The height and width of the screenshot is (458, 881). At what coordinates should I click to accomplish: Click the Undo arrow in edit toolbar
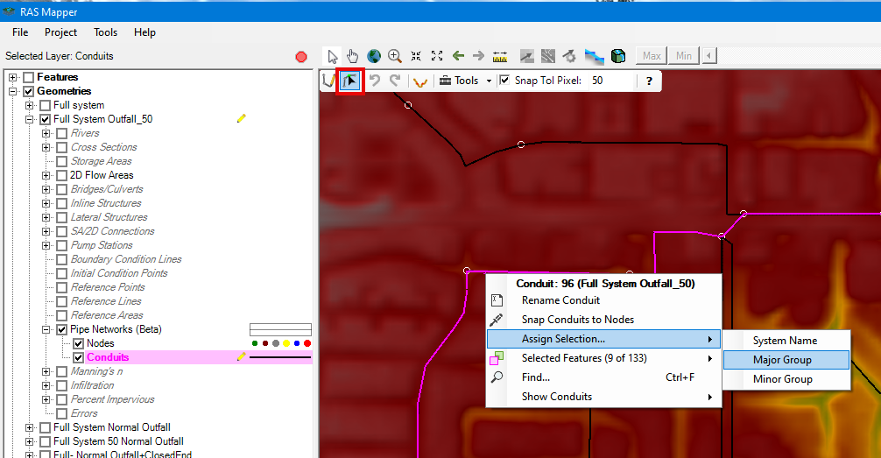click(x=374, y=81)
